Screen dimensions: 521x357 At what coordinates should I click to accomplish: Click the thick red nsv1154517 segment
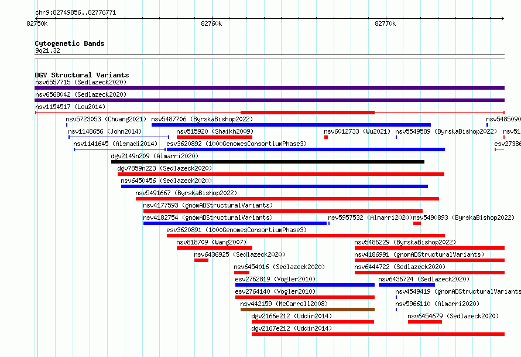click(307, 113)
